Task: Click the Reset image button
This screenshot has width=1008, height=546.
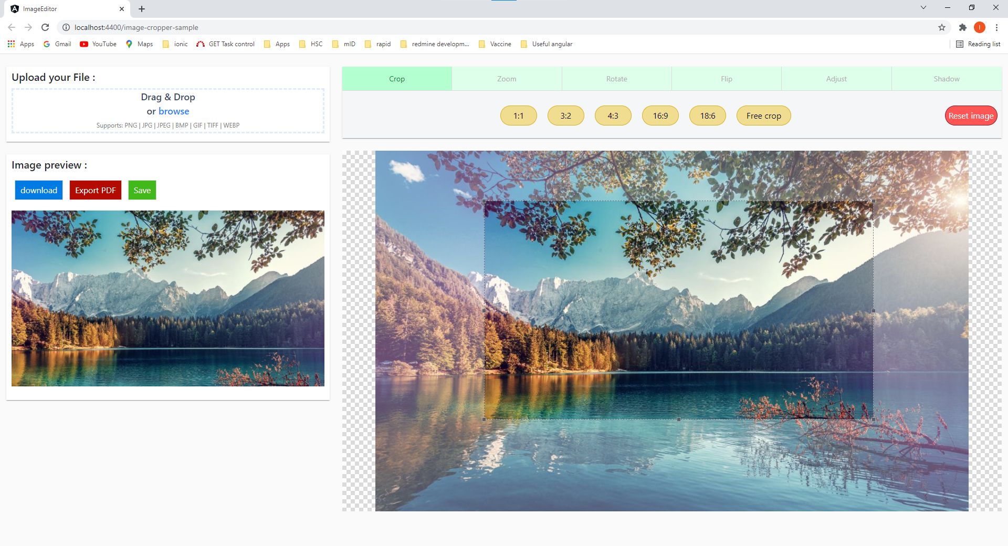Action: click(971, 116)
